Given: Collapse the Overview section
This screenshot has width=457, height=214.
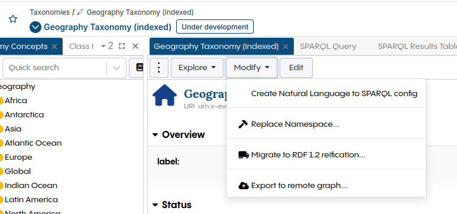Looking at the screenshot, I should coord(155,134).
